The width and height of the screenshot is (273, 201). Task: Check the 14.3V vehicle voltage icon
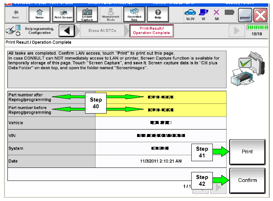pyautogui.click(x=189, y=14)
